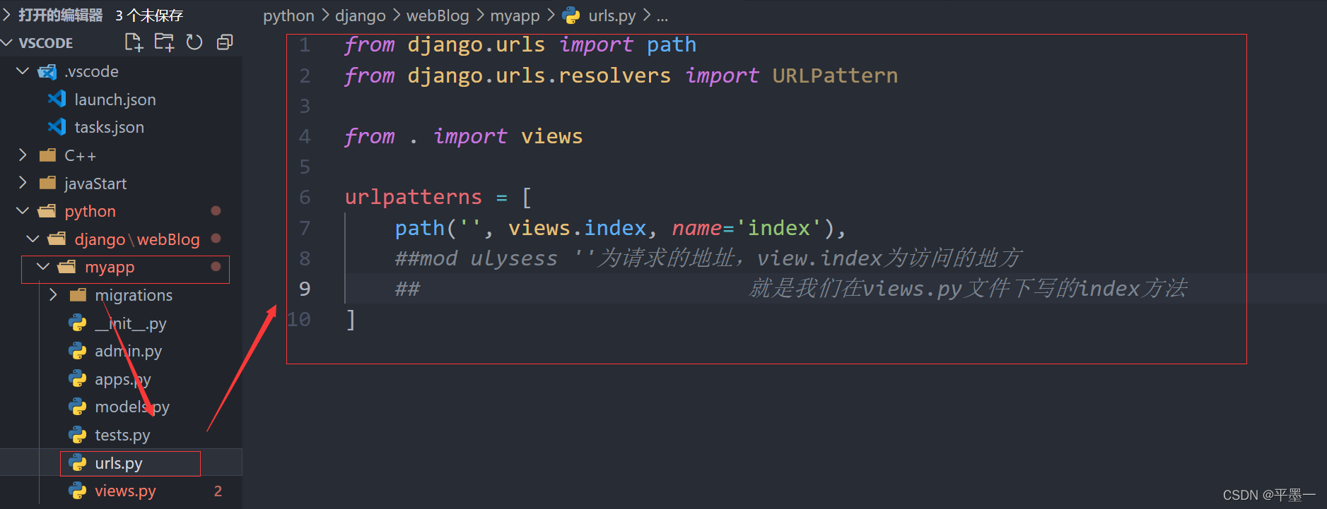Select the javaStart folder
The height and width of the screenshot is (509, 1327).
[95, 184]
